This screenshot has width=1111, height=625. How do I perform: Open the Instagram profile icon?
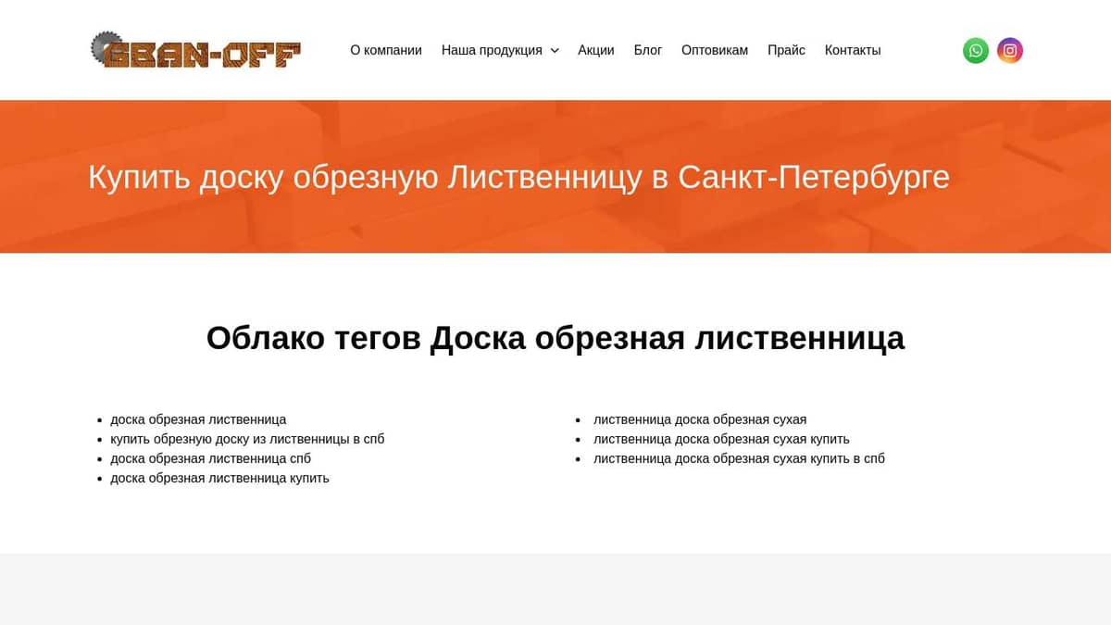coord(1010,50)
